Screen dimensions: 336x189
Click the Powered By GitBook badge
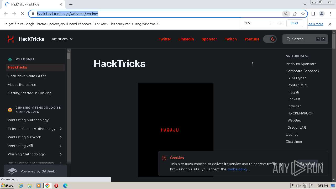(35, 171)
